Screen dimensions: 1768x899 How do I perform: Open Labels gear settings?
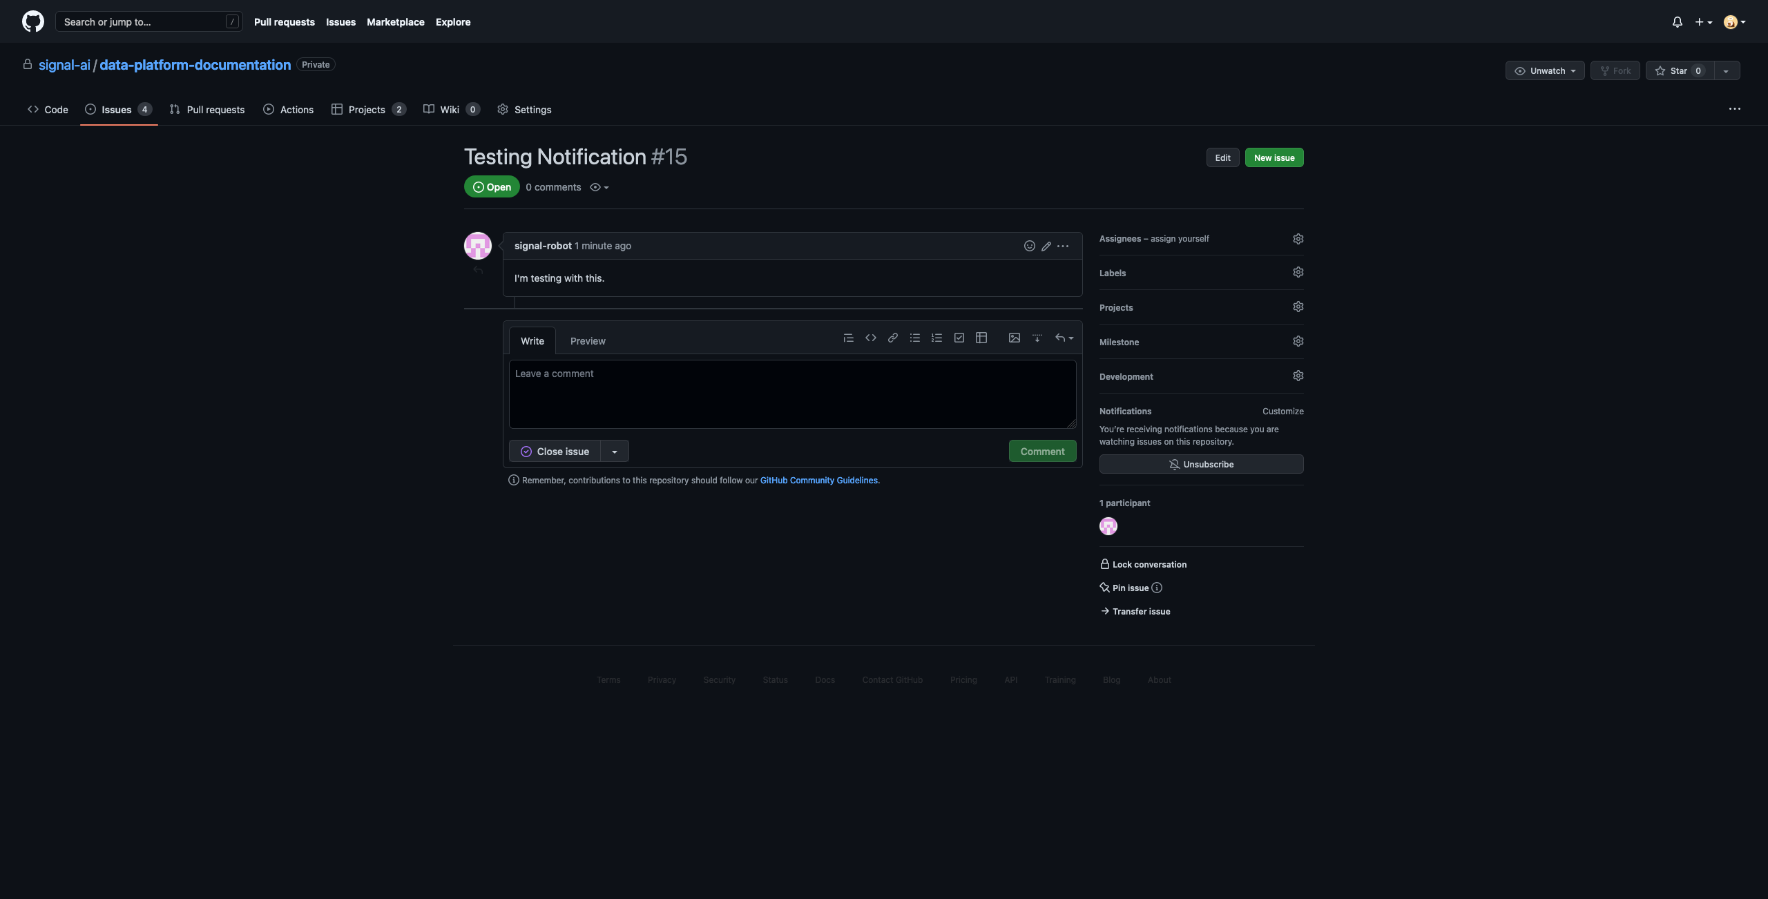point(1298,272)
